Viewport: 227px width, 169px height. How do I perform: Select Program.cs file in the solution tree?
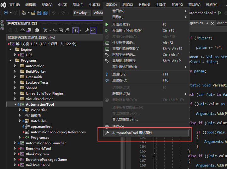pyautogui.click(x=40, y=138)
